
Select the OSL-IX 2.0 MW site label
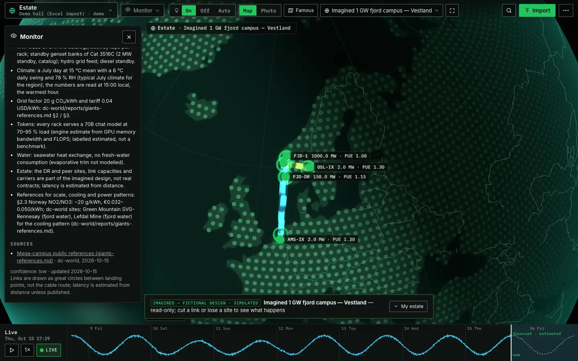coord(350,167)
